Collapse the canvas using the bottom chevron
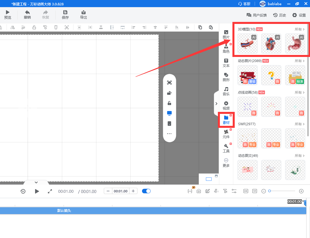Viewport: 310px width, 238px height. point(36,182)
